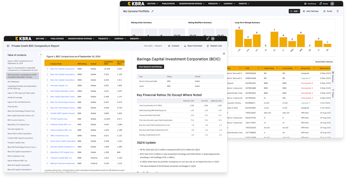Screen dimensions: 347x178
Task: Click Contacts in report toolbar
Action: click(173, 46)
